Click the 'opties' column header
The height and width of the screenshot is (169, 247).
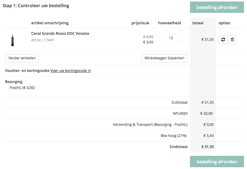tap(224, 23)
